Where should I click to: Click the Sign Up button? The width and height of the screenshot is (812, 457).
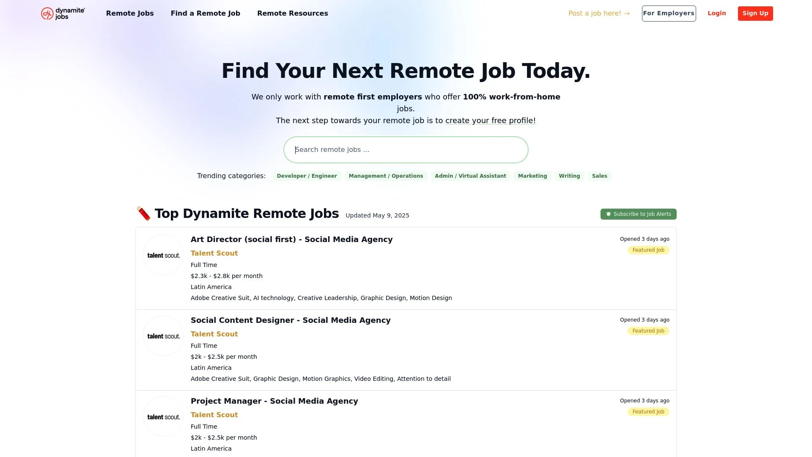tap(755, 14)
